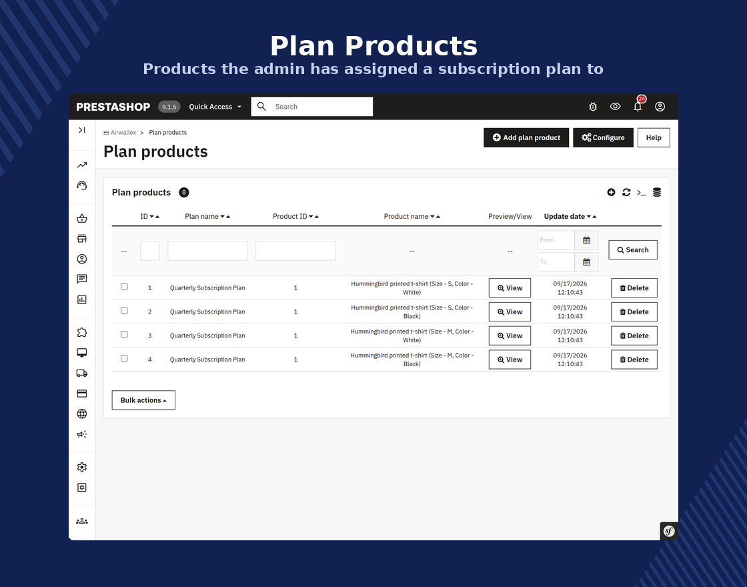Click the Product ID filter input

tap(295, 251)
